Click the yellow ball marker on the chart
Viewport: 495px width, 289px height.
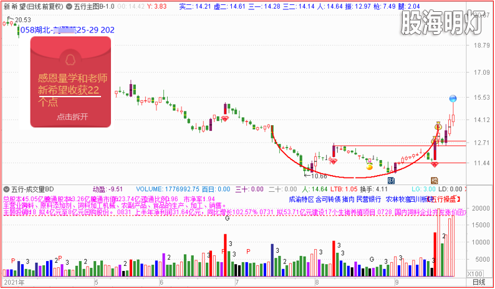(369, 166)
